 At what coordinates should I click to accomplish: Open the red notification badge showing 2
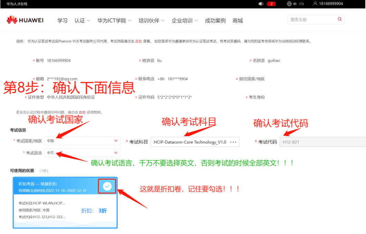click(x=271, y=4)
